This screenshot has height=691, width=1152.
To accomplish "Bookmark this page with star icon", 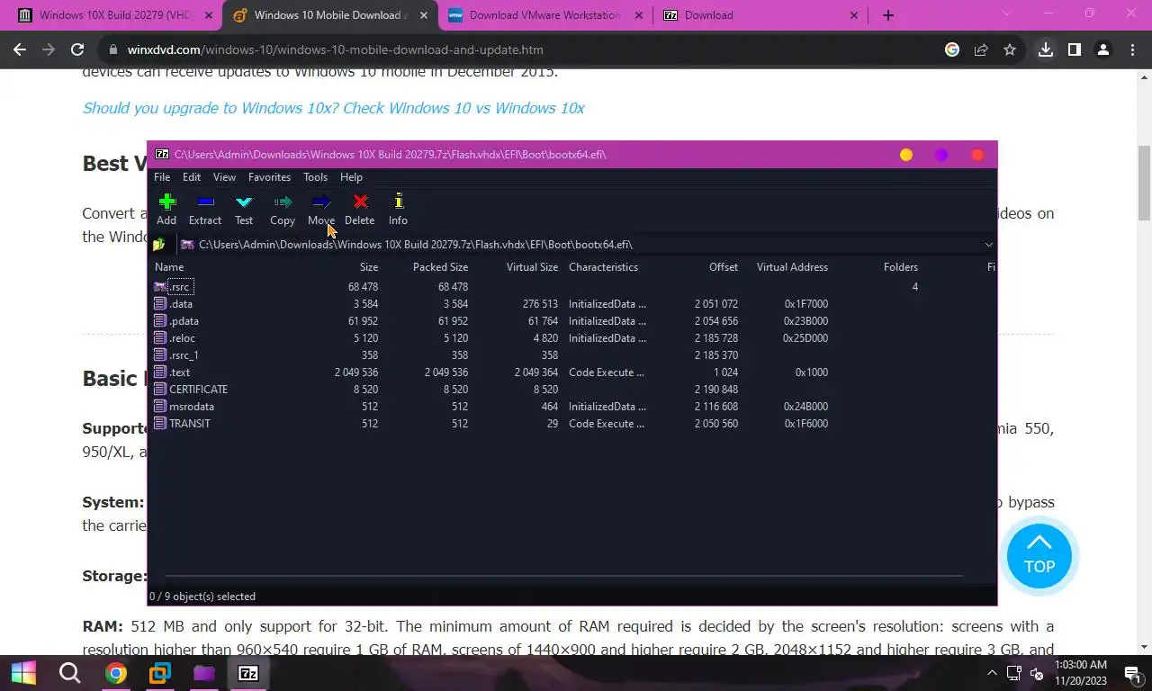I will tap(1010, 50).
